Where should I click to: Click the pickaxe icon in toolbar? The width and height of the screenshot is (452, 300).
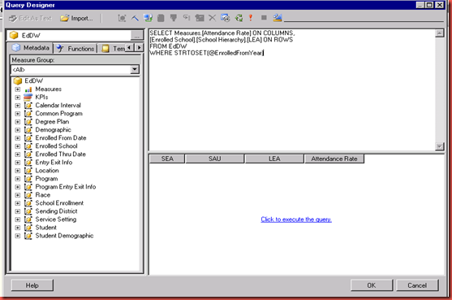[135, 18]
